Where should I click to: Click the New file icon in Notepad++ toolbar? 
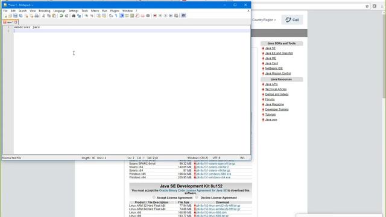(5, 16)
